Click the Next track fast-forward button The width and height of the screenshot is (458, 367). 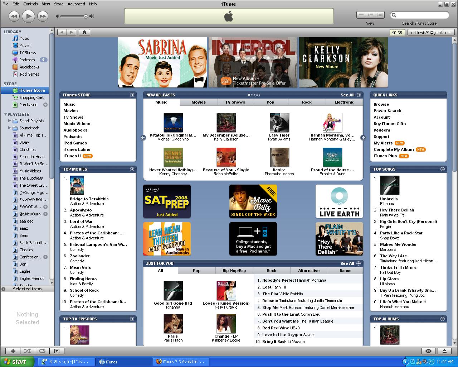[43, 16]
